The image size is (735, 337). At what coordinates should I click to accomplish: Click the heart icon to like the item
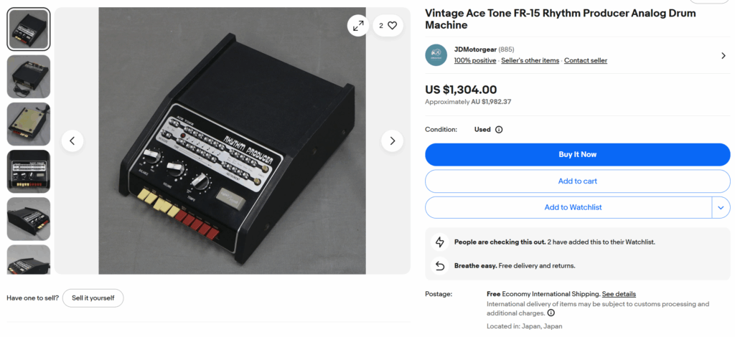click(392, 26)
